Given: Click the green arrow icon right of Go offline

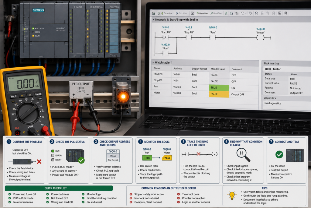Looking at the screenshot, I should click(x=226, y=13).
